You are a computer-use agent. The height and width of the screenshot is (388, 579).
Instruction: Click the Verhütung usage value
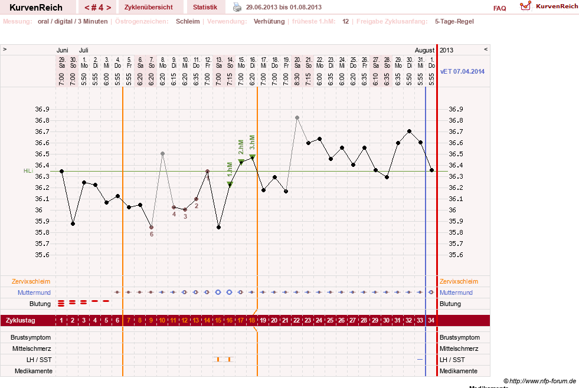[x=269, y=21]
